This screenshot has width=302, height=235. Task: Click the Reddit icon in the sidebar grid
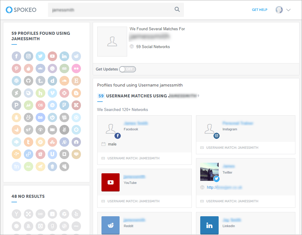(x=76, y=56)
